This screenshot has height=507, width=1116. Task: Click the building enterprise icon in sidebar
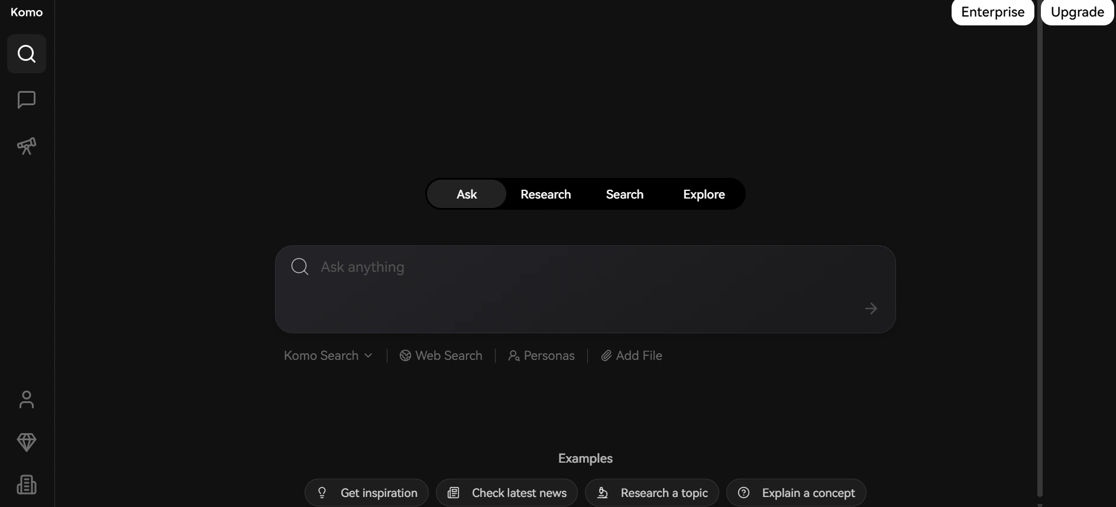coord(27,485)
